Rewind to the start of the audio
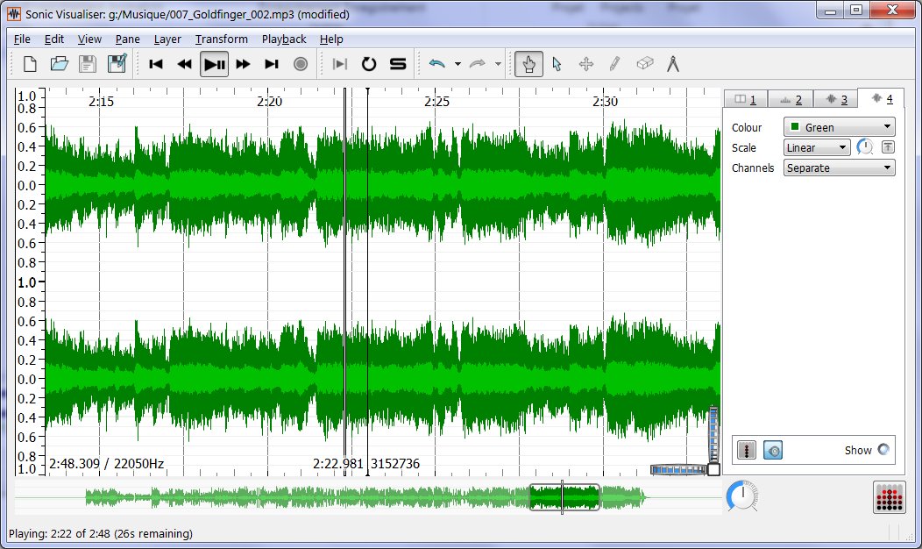The image size is (922, 549). [156, 64]
